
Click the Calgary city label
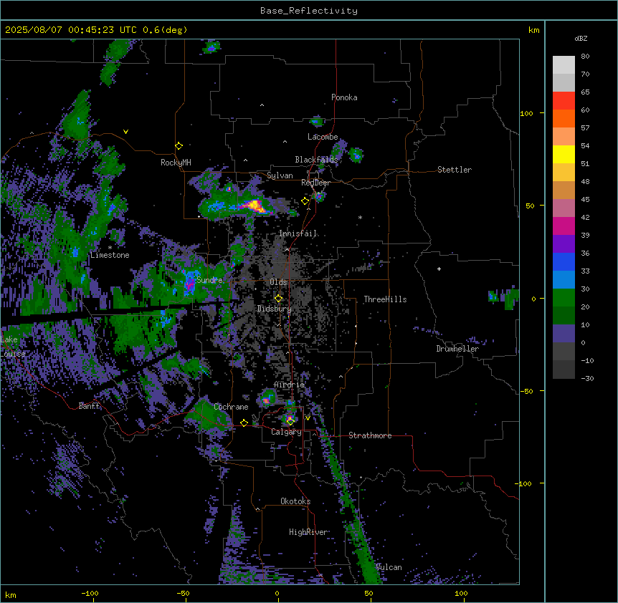286,432
